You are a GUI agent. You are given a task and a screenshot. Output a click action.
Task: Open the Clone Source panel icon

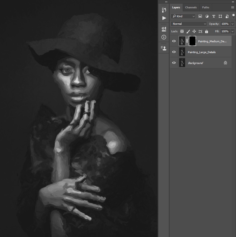point(164,48)
